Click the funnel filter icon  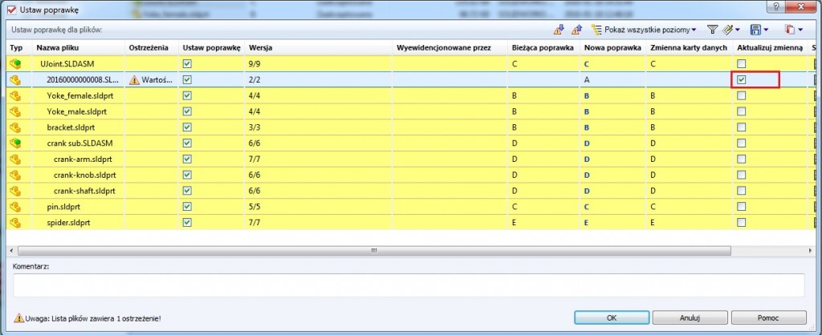pyautogui.click(x=712, y=30)
